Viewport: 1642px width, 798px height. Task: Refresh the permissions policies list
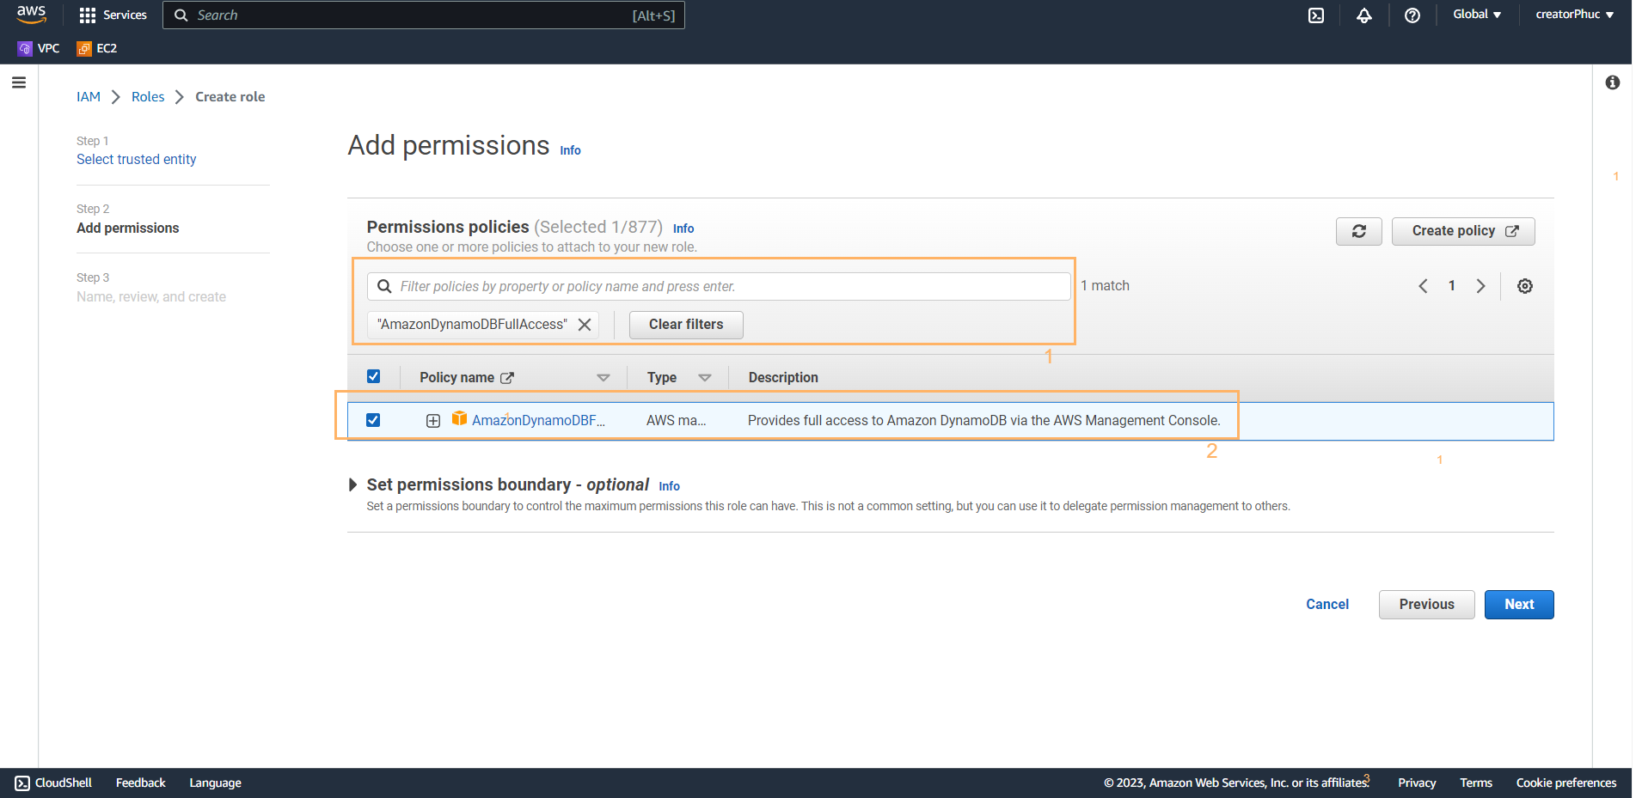click(1359, 231)
